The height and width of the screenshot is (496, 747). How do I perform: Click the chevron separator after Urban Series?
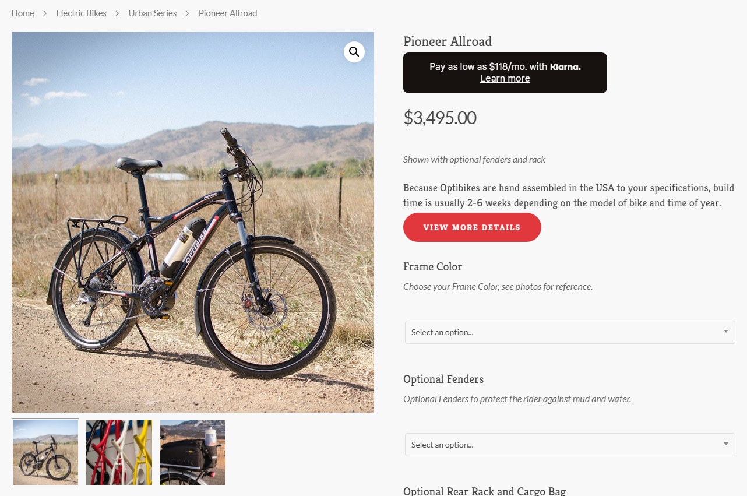click(188, 13)
